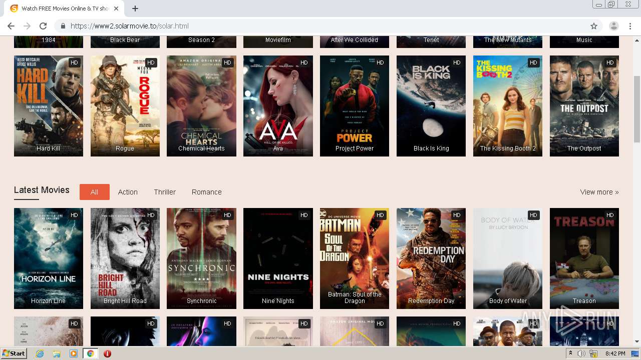Open the Nine Nights movie poster
Screen dimensions: 641x360
[x=278, y=258]
